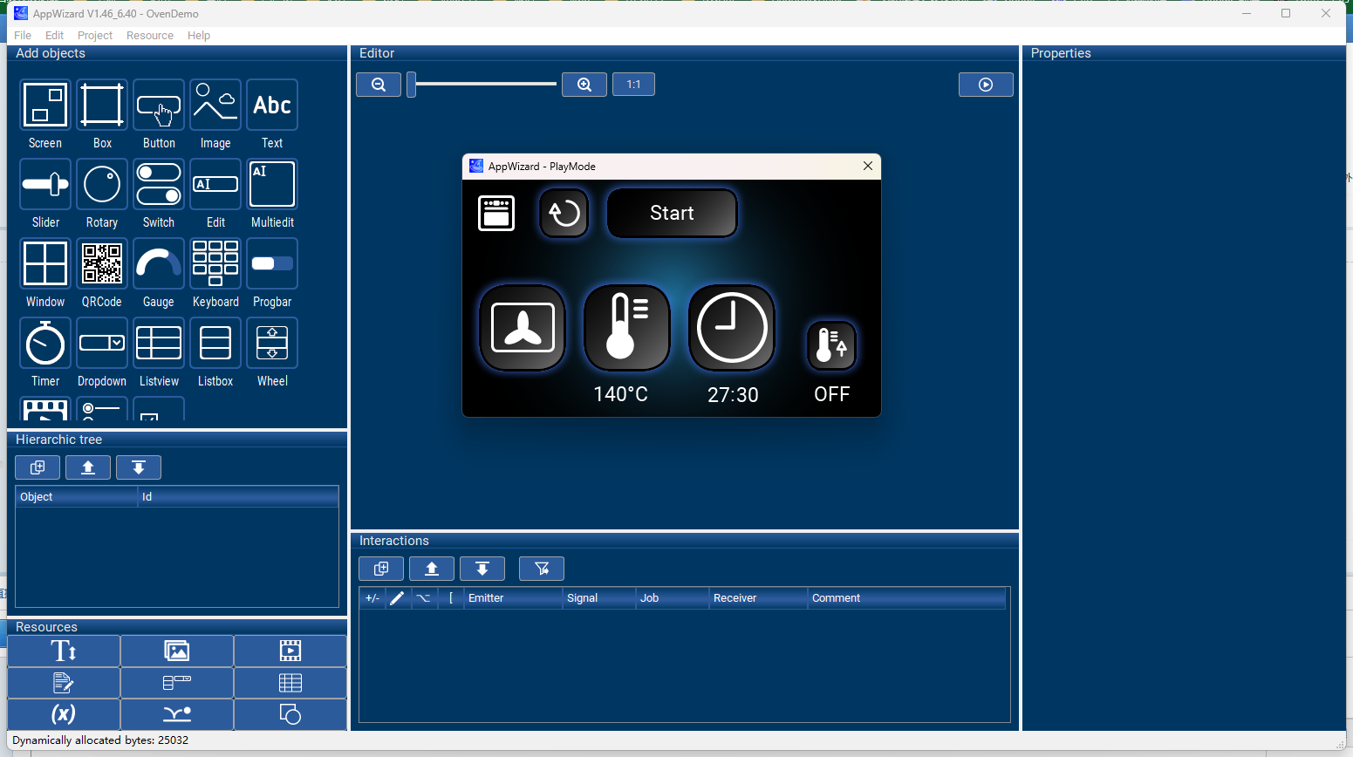1353x757 pixels.
Task: Move interaction down in Interactions panel
Action: click(482, 569)
